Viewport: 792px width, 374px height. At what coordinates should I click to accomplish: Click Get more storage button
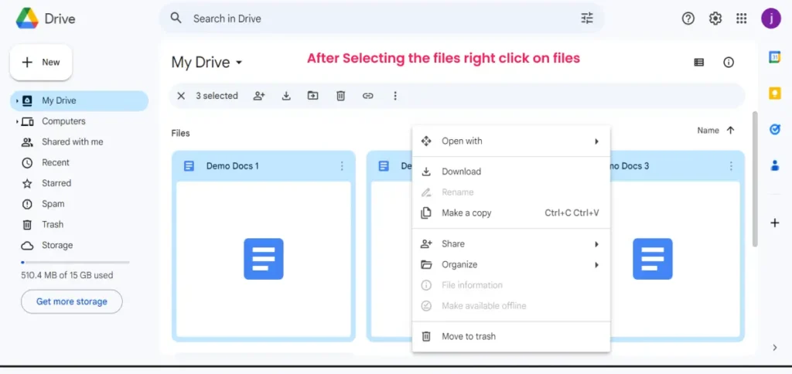(71, 301)
